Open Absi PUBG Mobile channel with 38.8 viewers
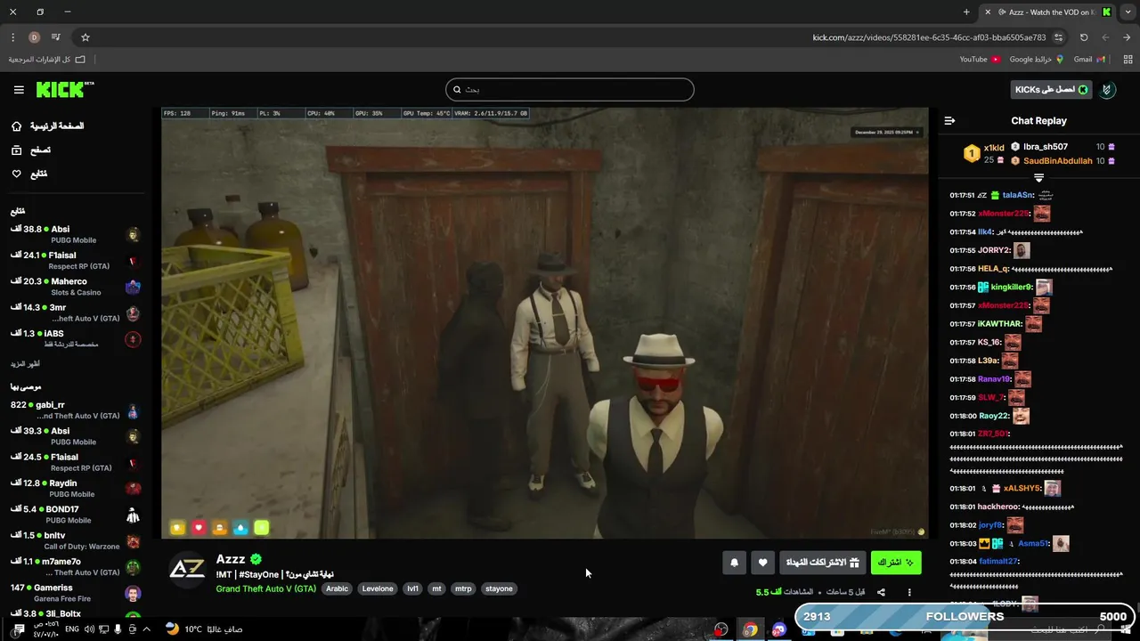The height and width of the screenshot is (641, 1140). coord(76,234)
